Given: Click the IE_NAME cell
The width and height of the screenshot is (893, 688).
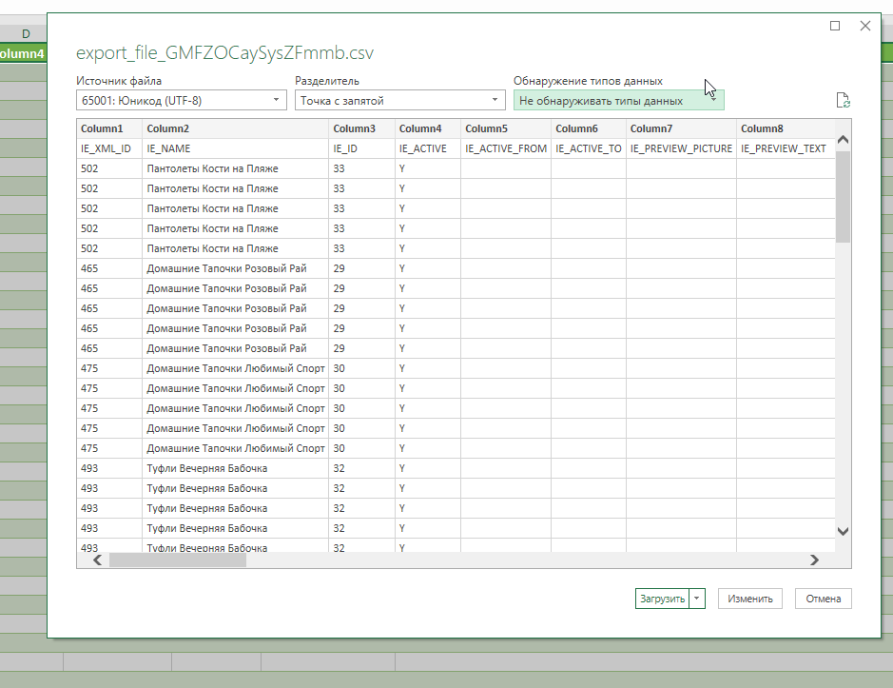Looking at the screenshot, I should point(235,148).
